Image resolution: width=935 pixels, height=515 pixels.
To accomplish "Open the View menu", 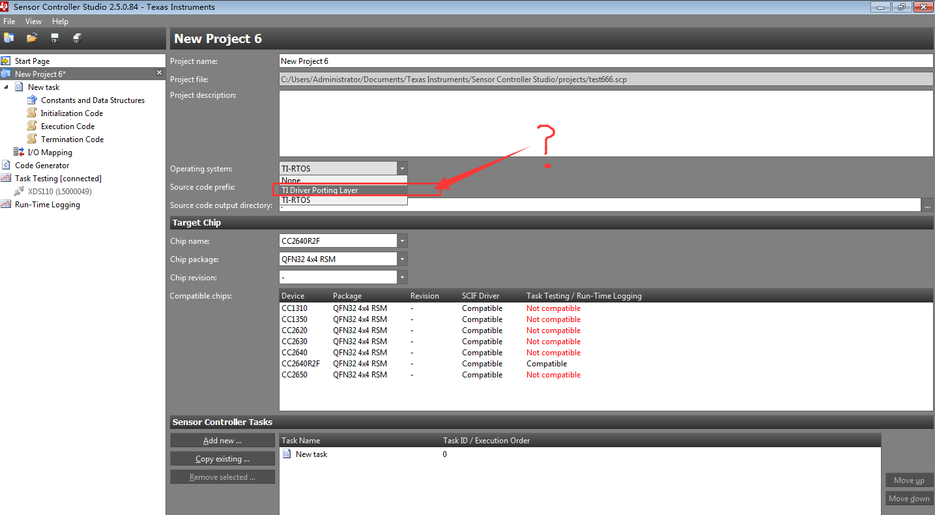I will tap(34, 22).
